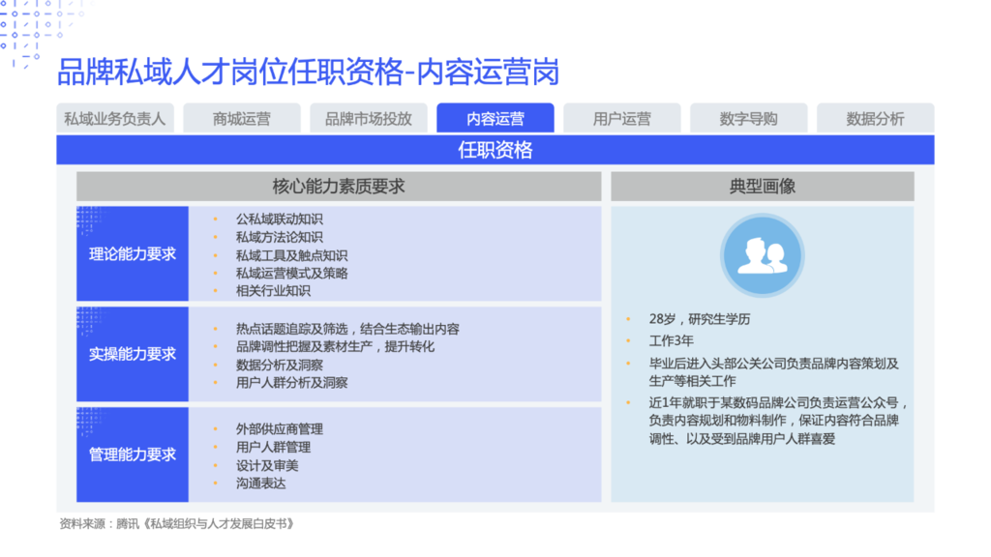
Task: Select the 数据分析 tab
Action: (x=875, y=118)
